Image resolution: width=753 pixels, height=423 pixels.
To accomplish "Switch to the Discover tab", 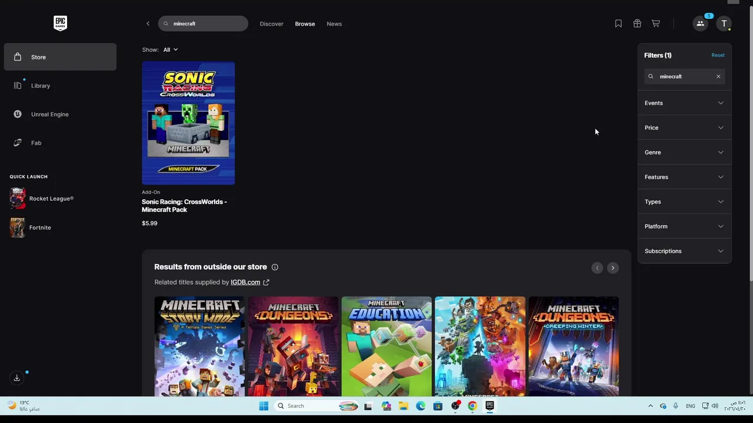I will pyautogui.click(x=271, y=24).
